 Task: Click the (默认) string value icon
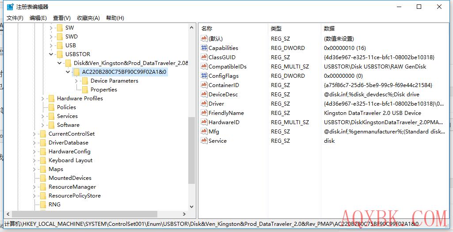click(204, 38)
